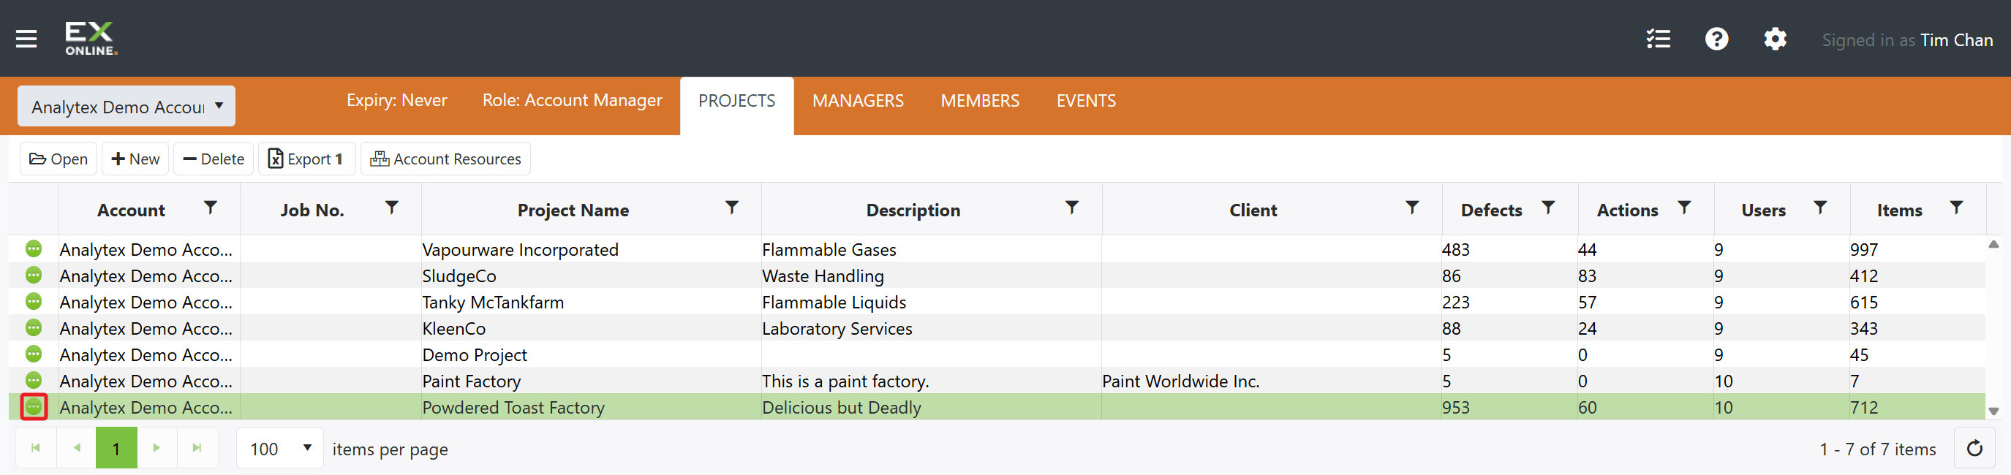Select the Demo Project name cell
The image size is (2011, 475).
pos(591,355)
